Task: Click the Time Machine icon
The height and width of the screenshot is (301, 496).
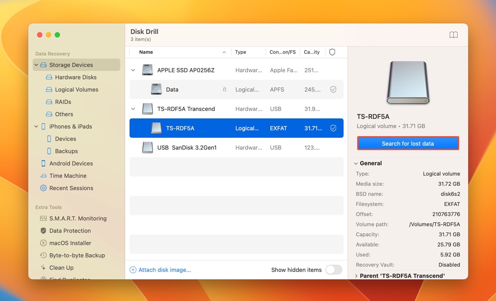Action: click(x=43, y=176)
